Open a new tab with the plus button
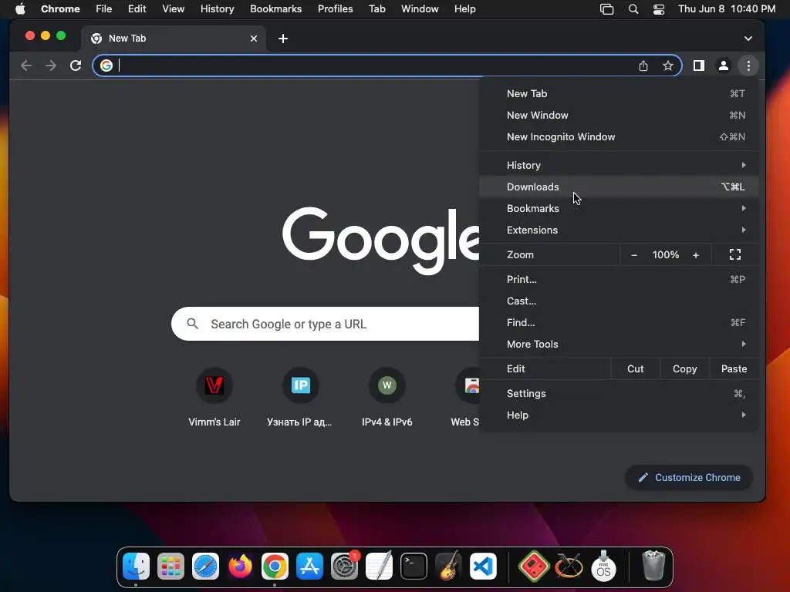This screenshot has width=790, height=592. point(283,39)
